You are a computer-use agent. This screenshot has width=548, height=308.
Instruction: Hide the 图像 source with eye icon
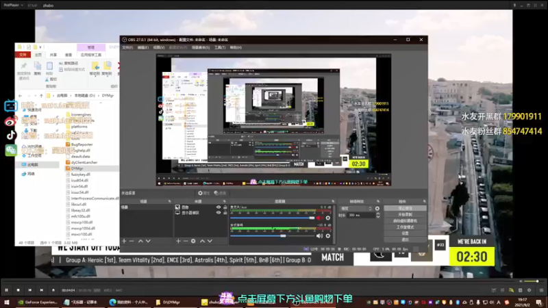(219, 207)
